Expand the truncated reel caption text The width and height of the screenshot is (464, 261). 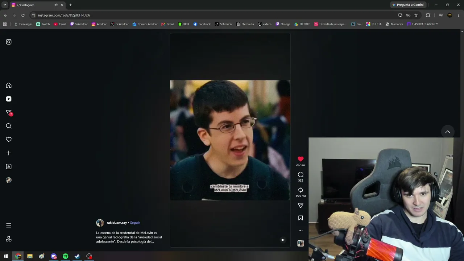click(129, 237)
